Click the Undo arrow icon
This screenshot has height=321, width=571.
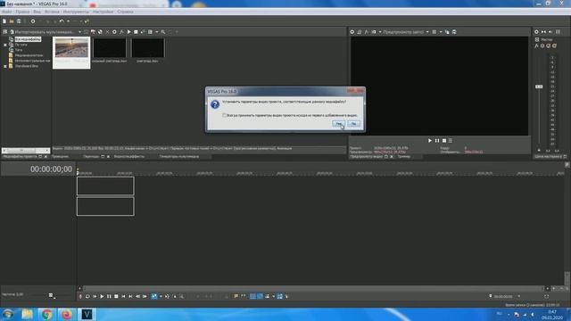pyautogui.click(x=62, y=21)
